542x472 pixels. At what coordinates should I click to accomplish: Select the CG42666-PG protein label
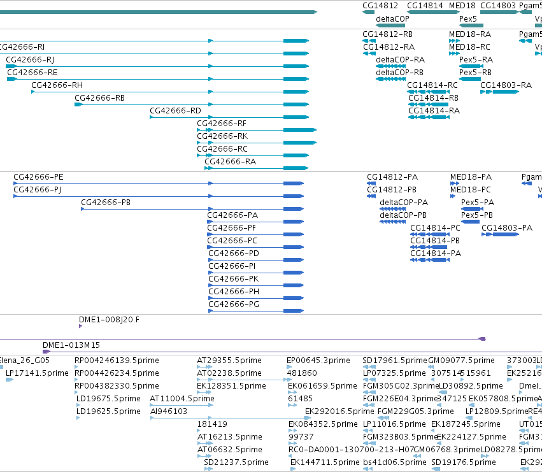[x=234, y=305]
